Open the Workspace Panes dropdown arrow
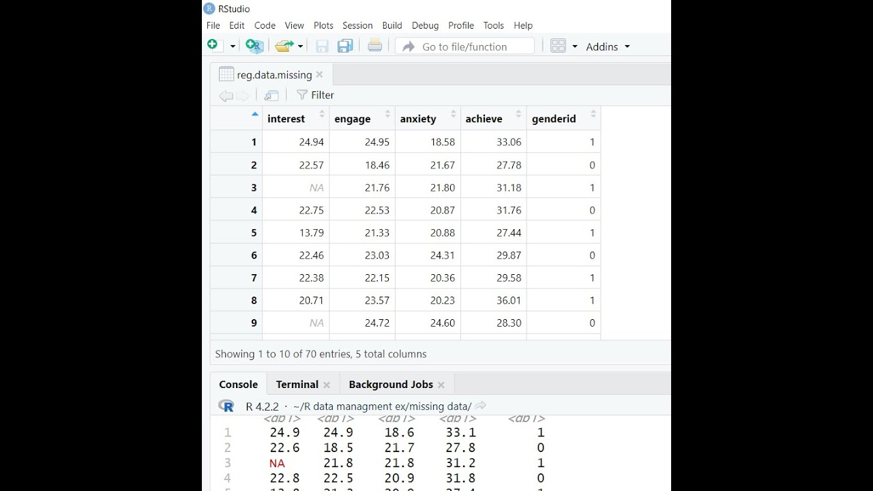This screenshot has width=873, height=491. pyautogui.click(x=574, y=46)
